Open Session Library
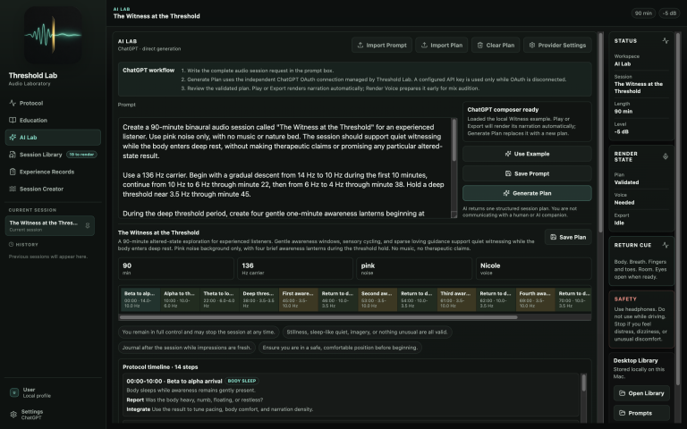The height and width of the screenshot is (429, 687). point(53,155)
